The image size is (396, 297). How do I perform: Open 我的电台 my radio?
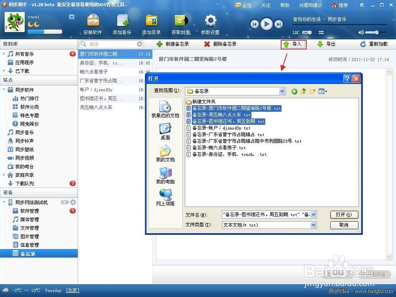(x=24, y=166)
